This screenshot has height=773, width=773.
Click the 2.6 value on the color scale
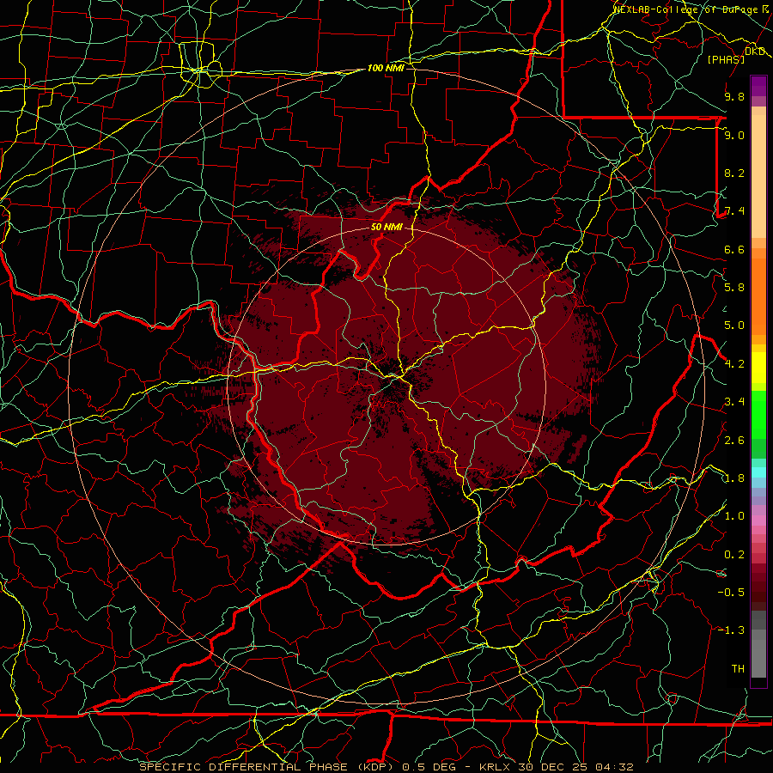[x=734, y=440]
